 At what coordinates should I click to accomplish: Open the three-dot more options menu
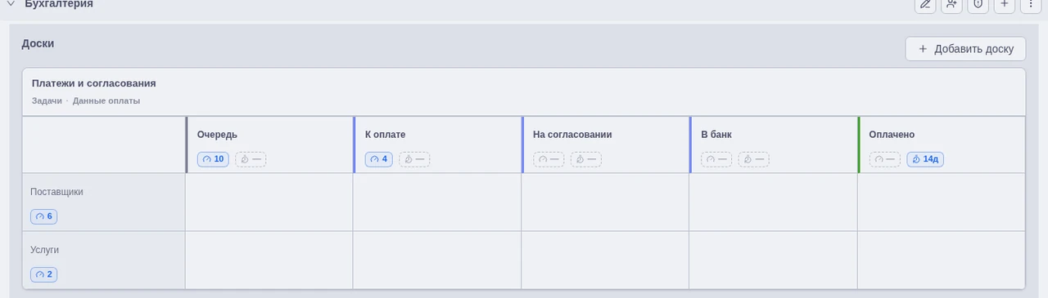pyautogui.click(x=1031, y=4)
